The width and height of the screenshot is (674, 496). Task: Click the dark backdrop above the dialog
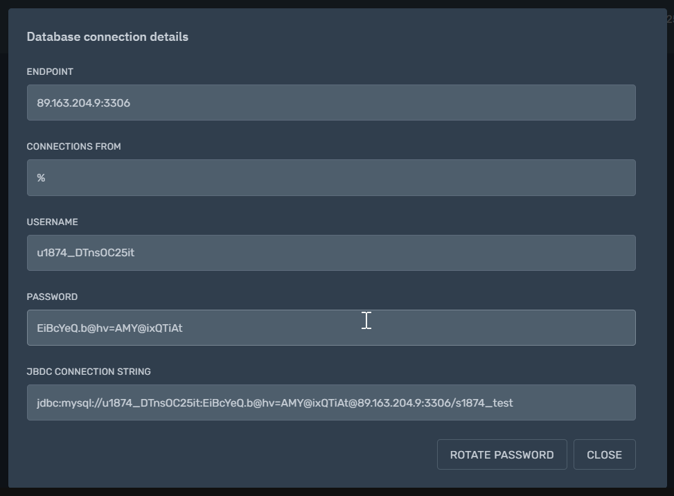tap(337, 3)
